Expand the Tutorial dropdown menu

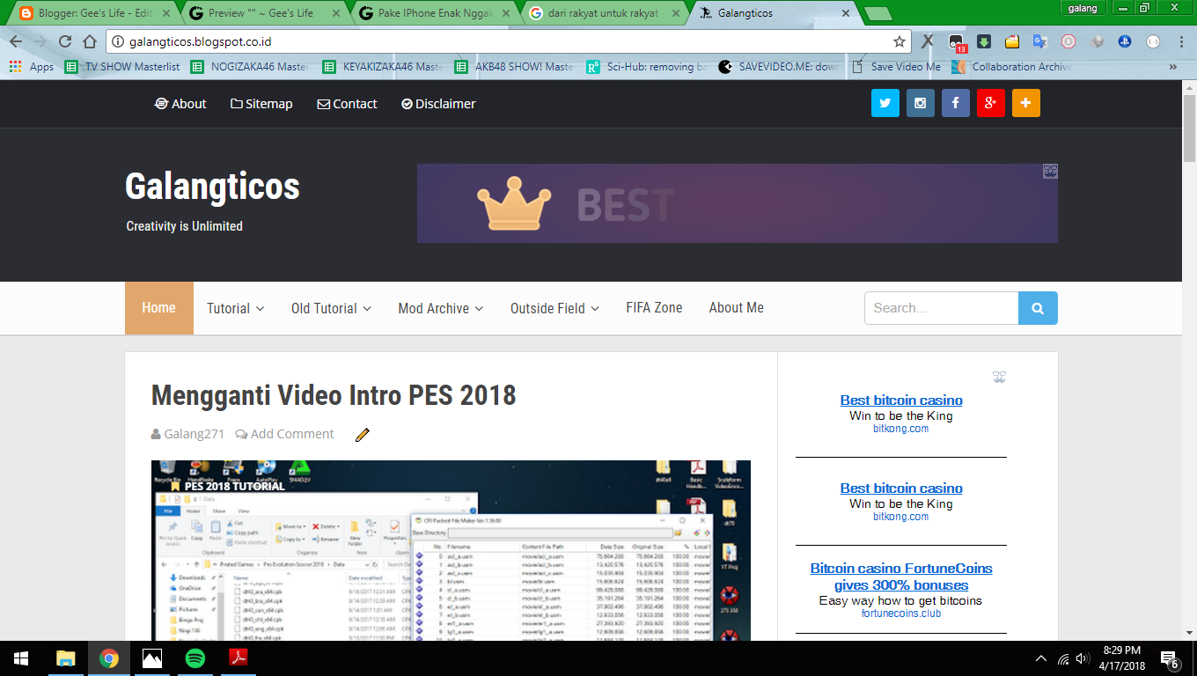click(235, 308)
